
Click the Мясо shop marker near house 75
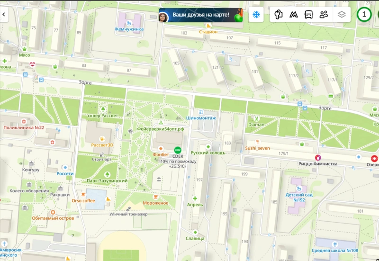(24, 49)
